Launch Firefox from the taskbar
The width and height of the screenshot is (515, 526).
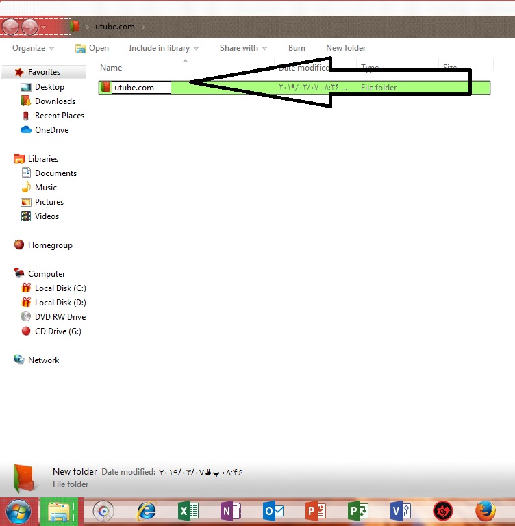486,511
